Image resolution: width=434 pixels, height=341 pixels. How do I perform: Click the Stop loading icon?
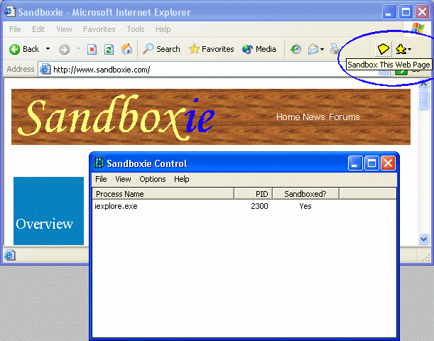pos(92,50)
